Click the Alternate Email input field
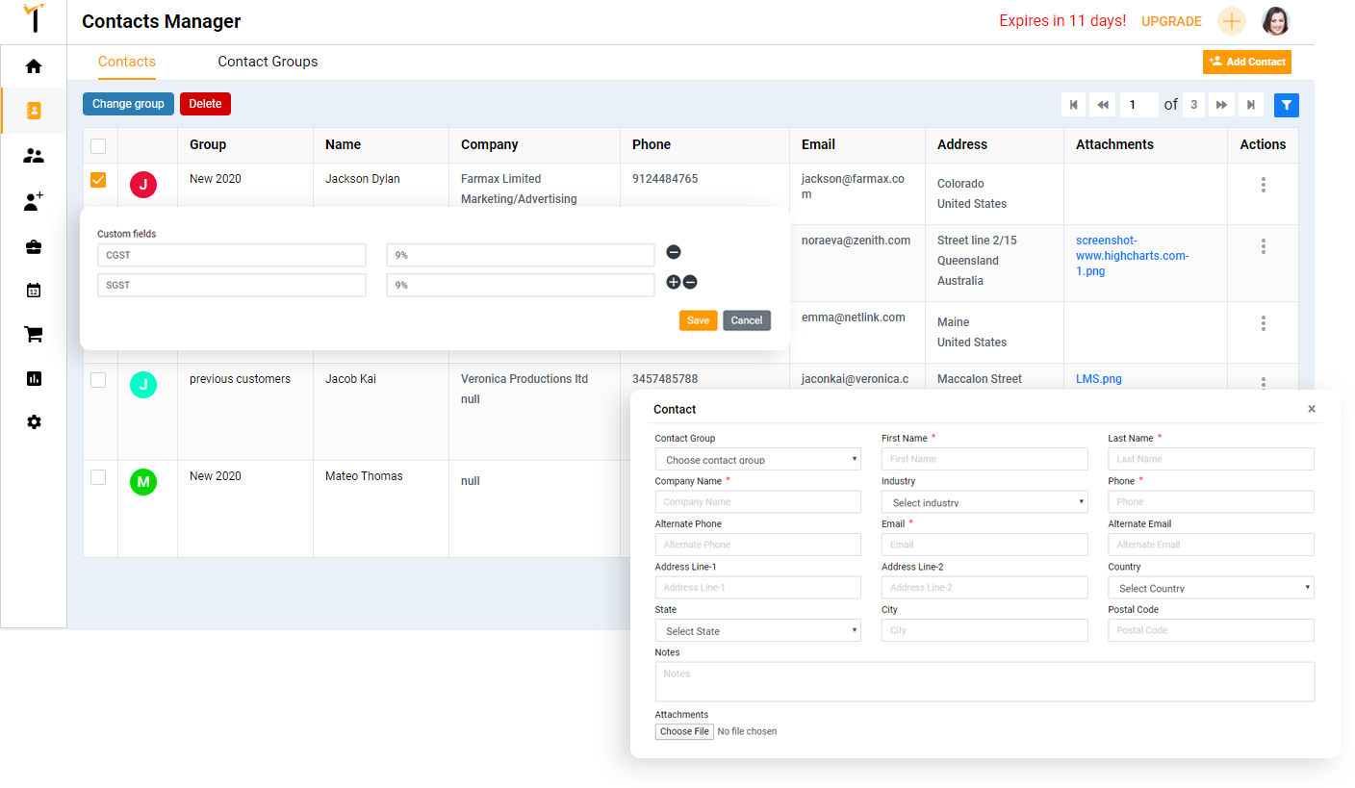This screenshot has width=1355, height=788. 1211,545
